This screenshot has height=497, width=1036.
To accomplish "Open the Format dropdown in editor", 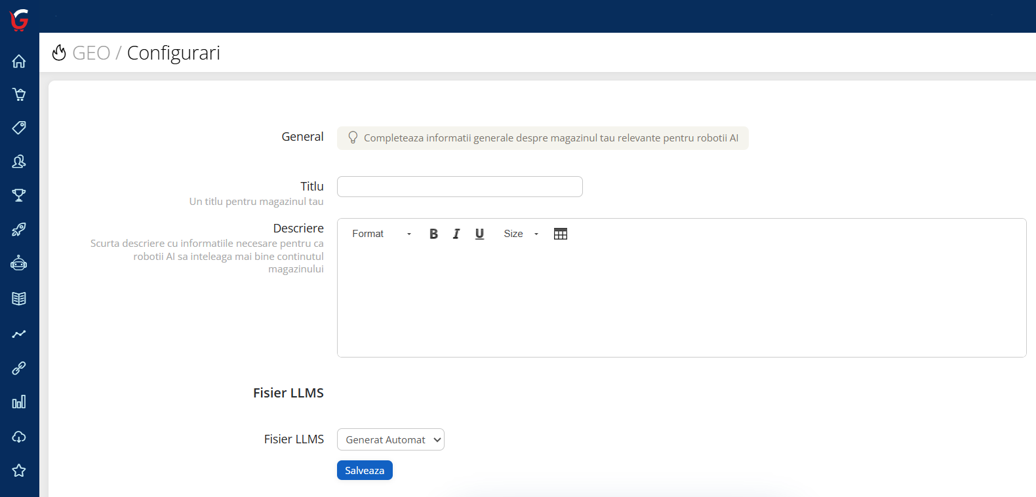I will 382,234.
